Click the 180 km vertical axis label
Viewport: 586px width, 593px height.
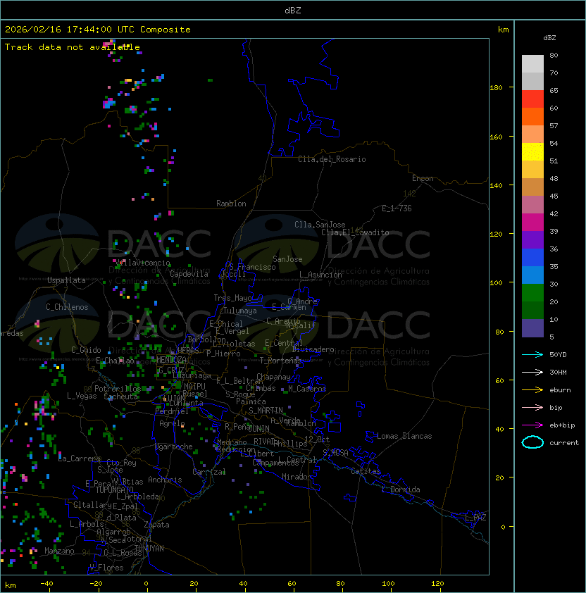495,87
